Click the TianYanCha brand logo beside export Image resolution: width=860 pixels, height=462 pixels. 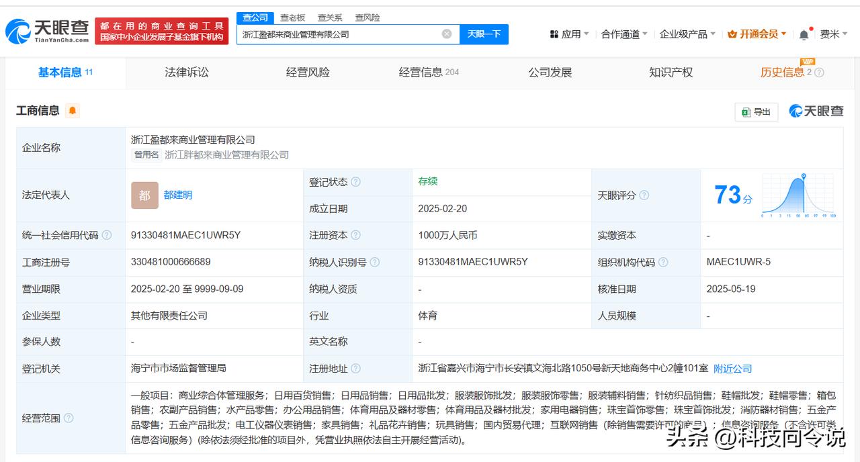click(816, 111)
